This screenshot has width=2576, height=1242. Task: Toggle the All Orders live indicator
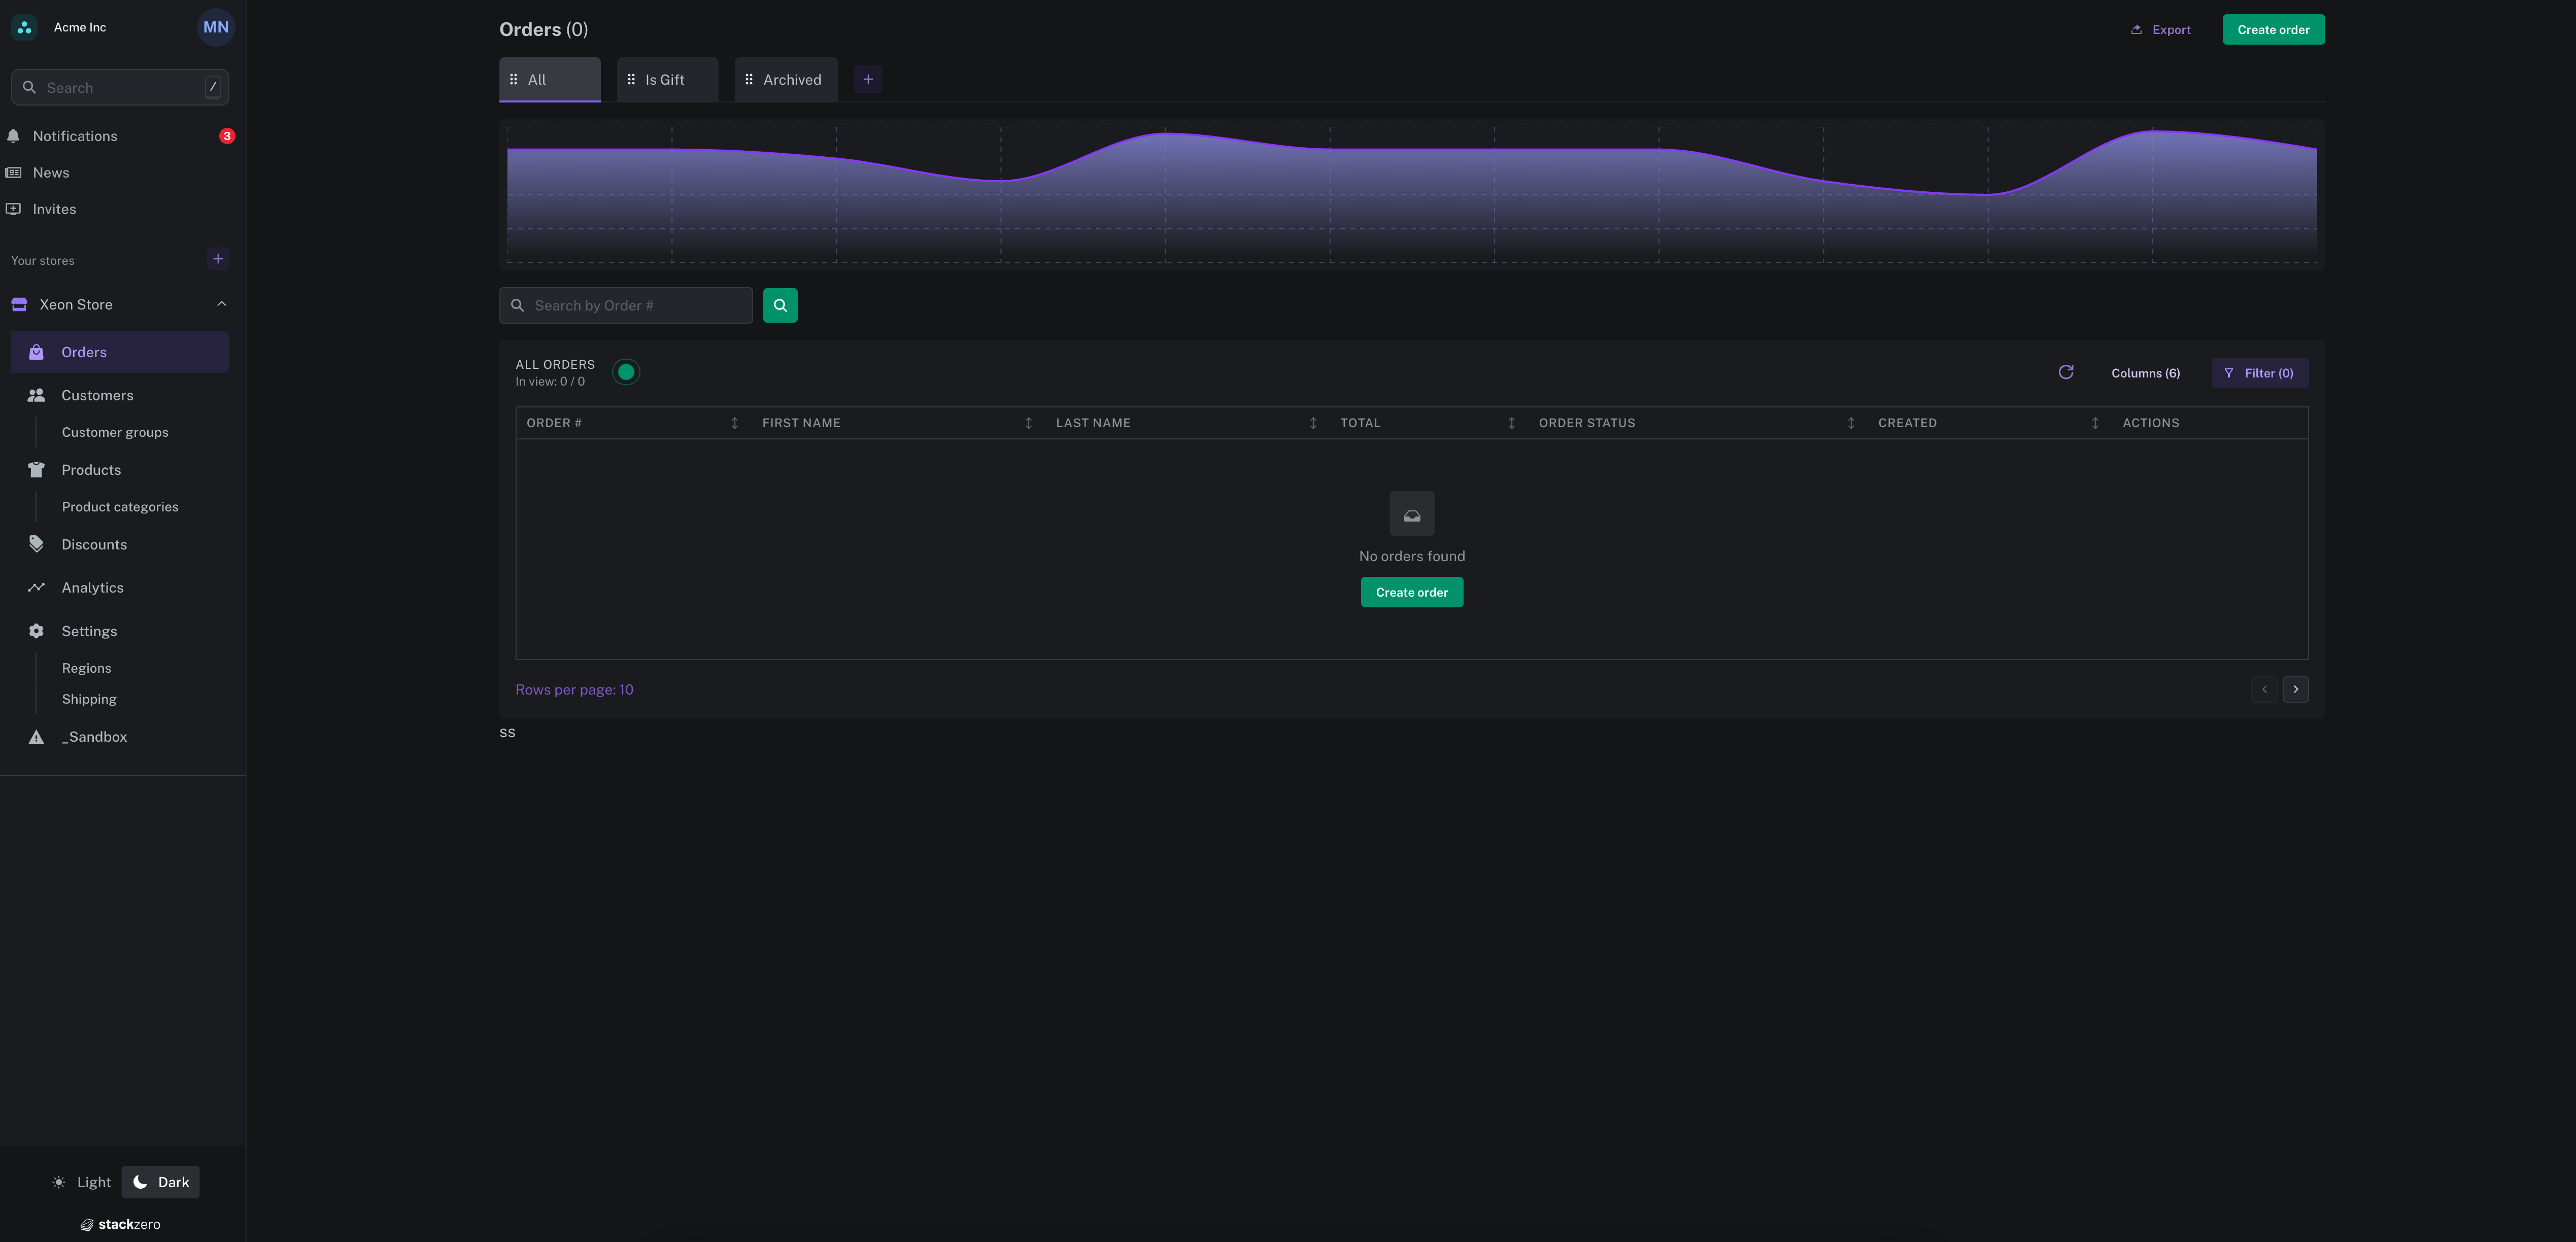pyautogui.click(x=626, y=371)
